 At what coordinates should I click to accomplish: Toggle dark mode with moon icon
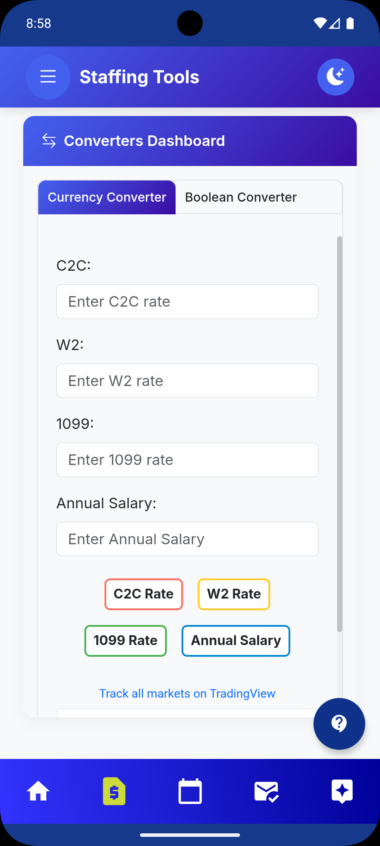pyautogui.click(x=336, y=77)
